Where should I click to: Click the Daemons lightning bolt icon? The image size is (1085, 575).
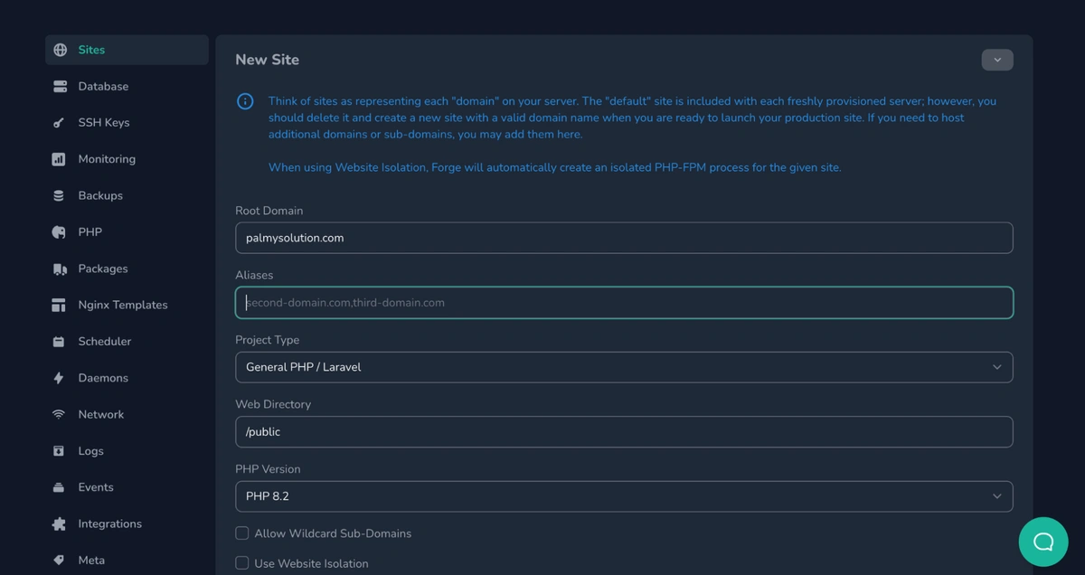pyautogui.click(x=59, y=378)
